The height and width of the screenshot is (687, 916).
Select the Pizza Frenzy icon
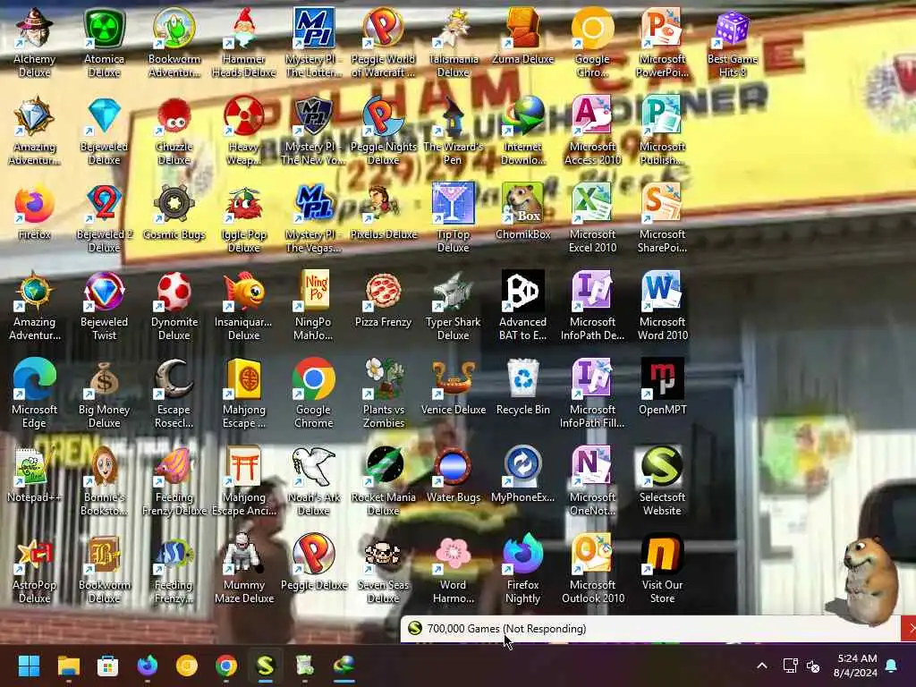point(383,300)
